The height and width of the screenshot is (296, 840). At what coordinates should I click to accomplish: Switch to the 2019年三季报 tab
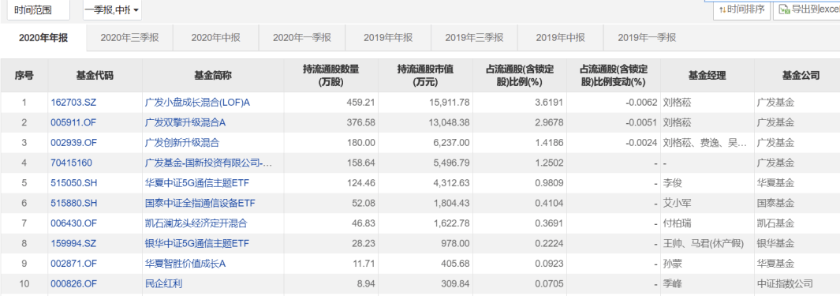point(475,38)
